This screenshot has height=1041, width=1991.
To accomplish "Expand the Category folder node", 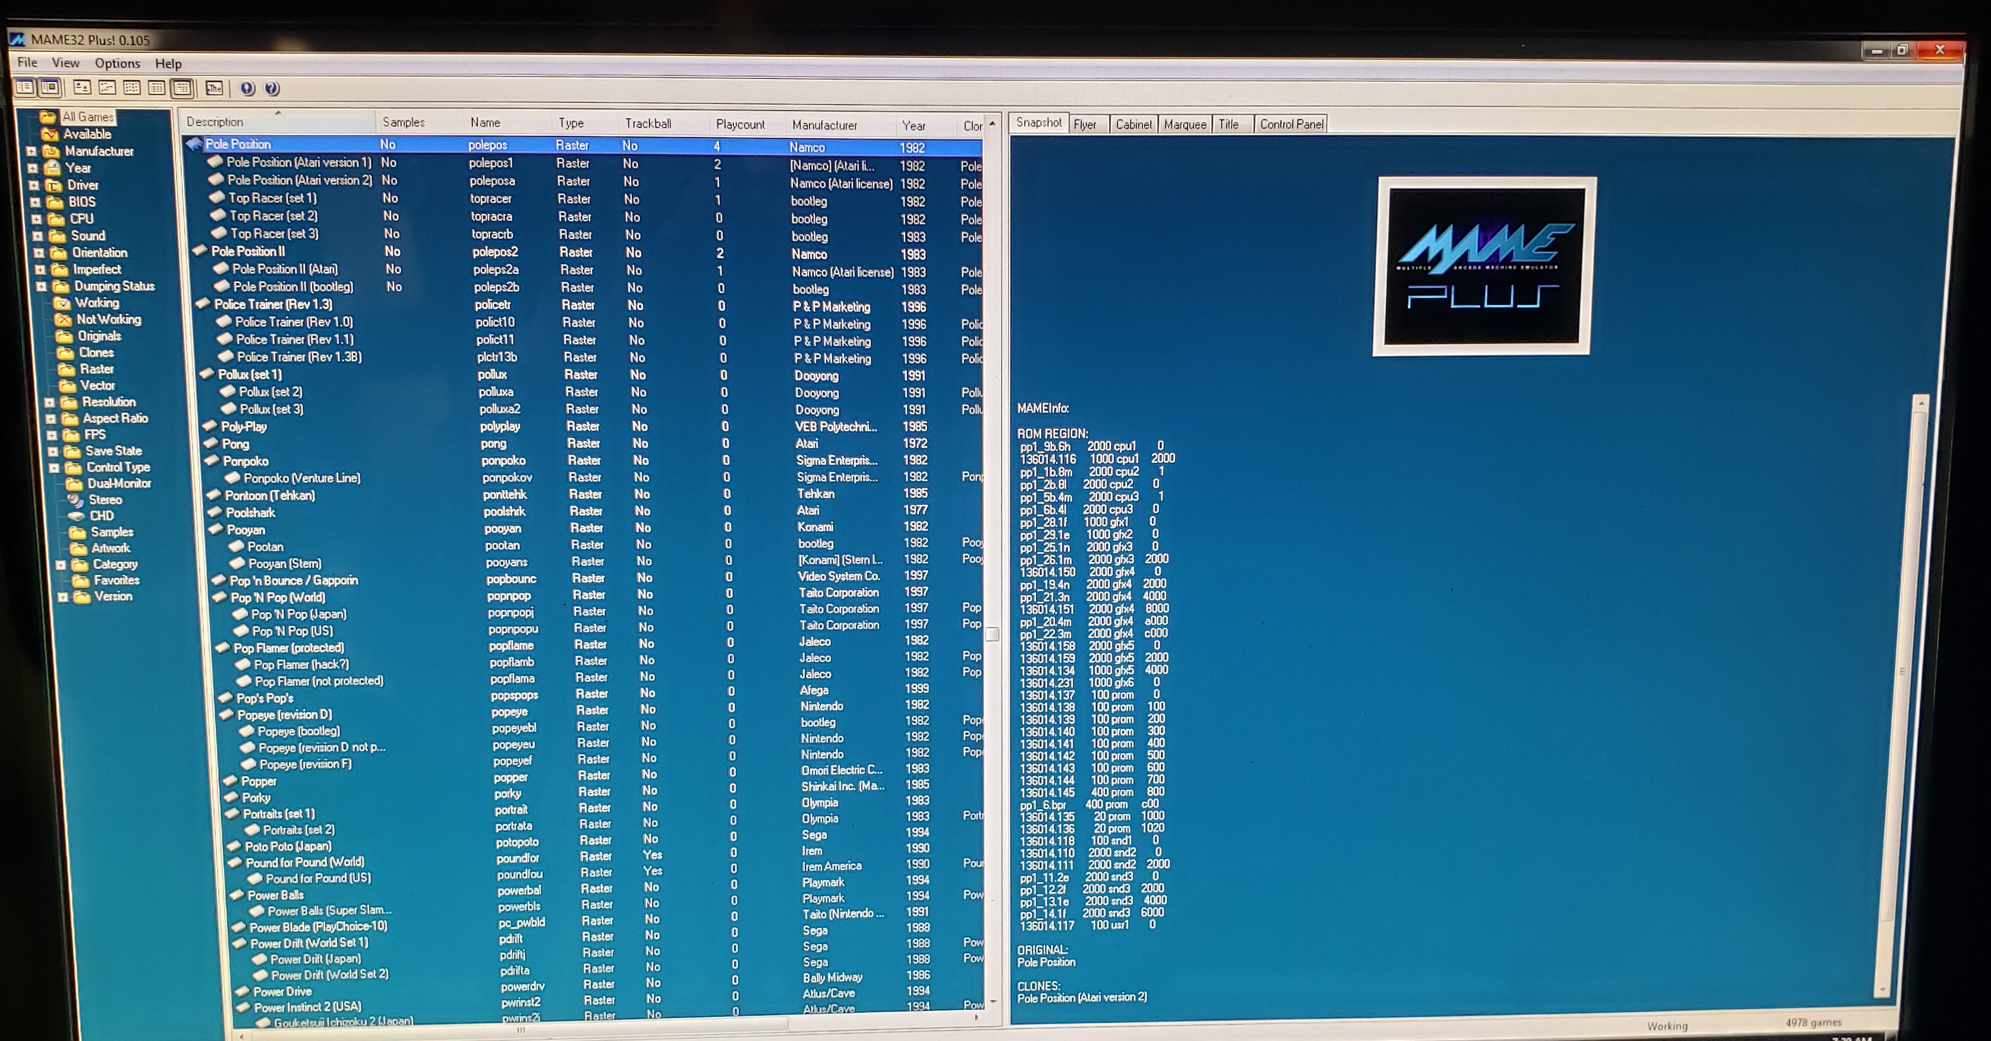I will [60, 565].
